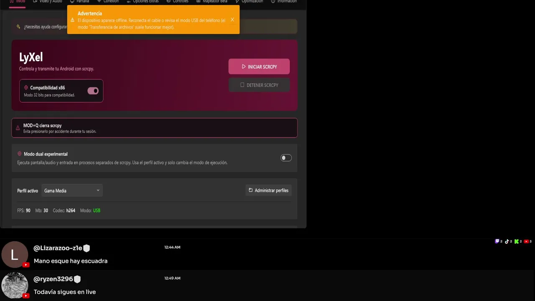Click the Codec: h264 value
The image size is (535, 301).
coord(64,211)
